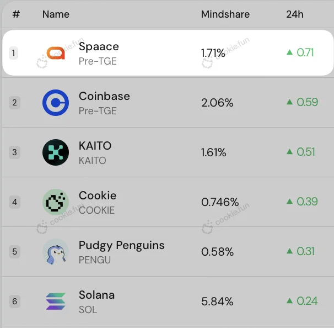Screen dimensions: 334x328
Task: Select the KAITO teal X logo
Action: [x=56, y=152]
